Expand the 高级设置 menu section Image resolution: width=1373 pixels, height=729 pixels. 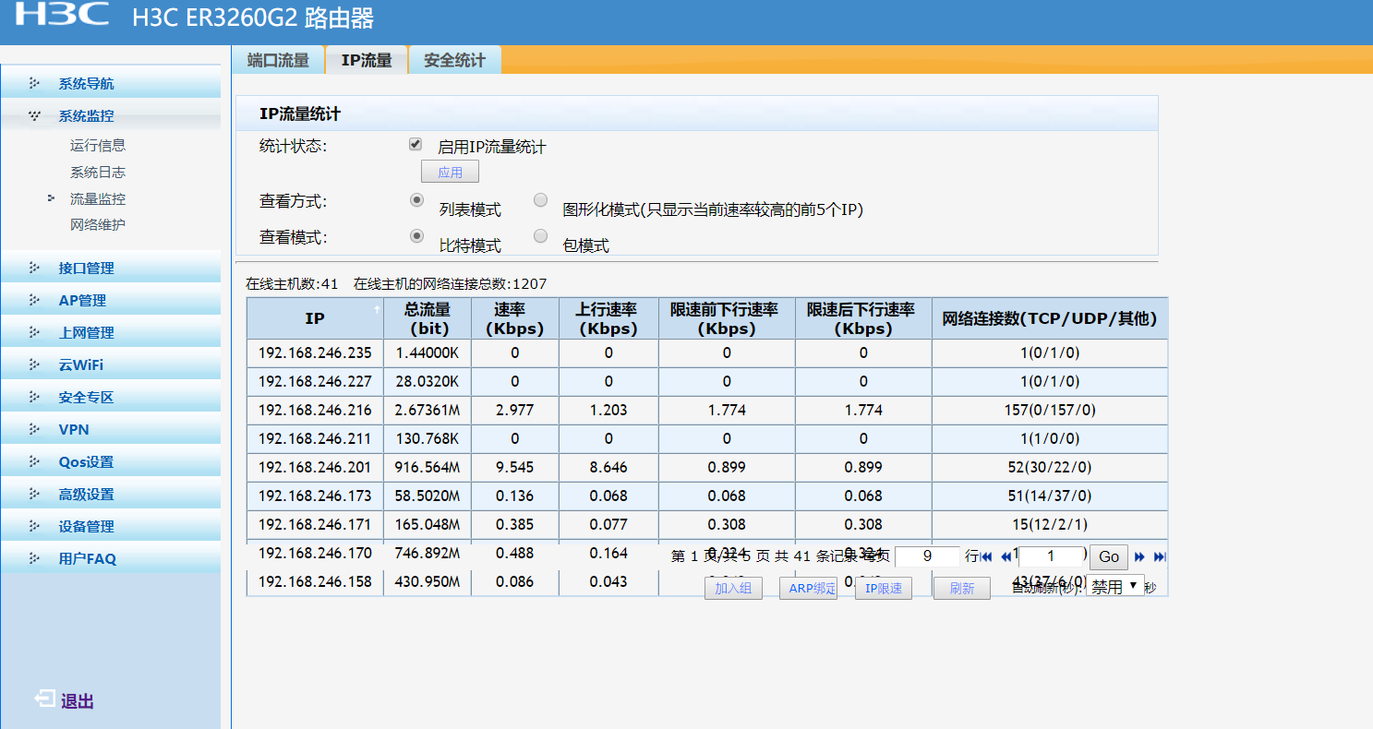87,494
